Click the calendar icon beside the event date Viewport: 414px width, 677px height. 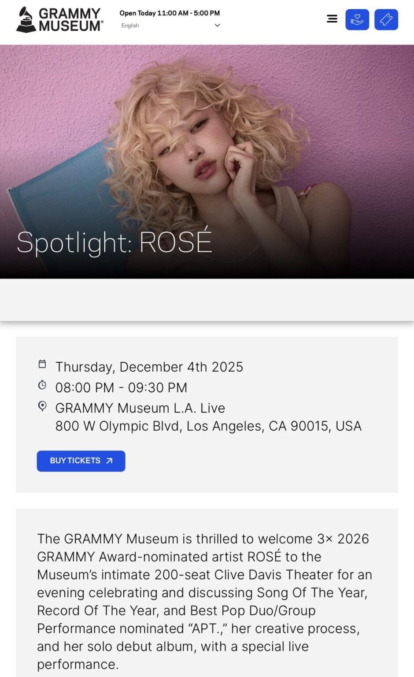(42, 364)
